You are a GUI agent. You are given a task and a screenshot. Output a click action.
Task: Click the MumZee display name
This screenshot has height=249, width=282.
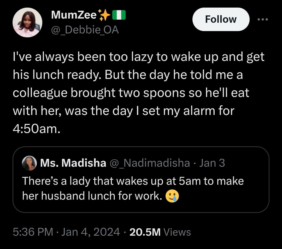tap(74, 15)
